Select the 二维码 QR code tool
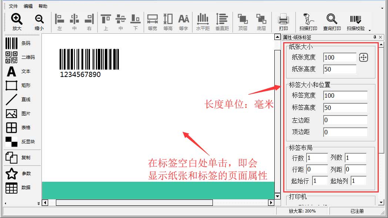 click(18, 57)
